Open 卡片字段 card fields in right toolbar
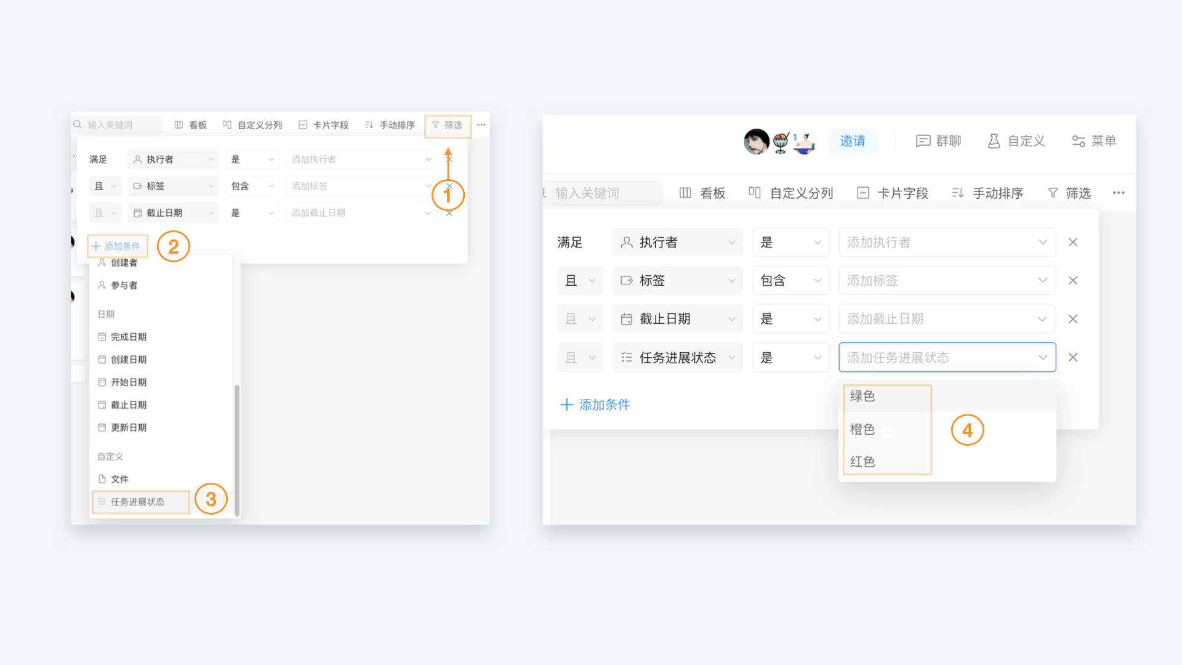Viewport: 1182px width, 665px height. pos(892,193)
